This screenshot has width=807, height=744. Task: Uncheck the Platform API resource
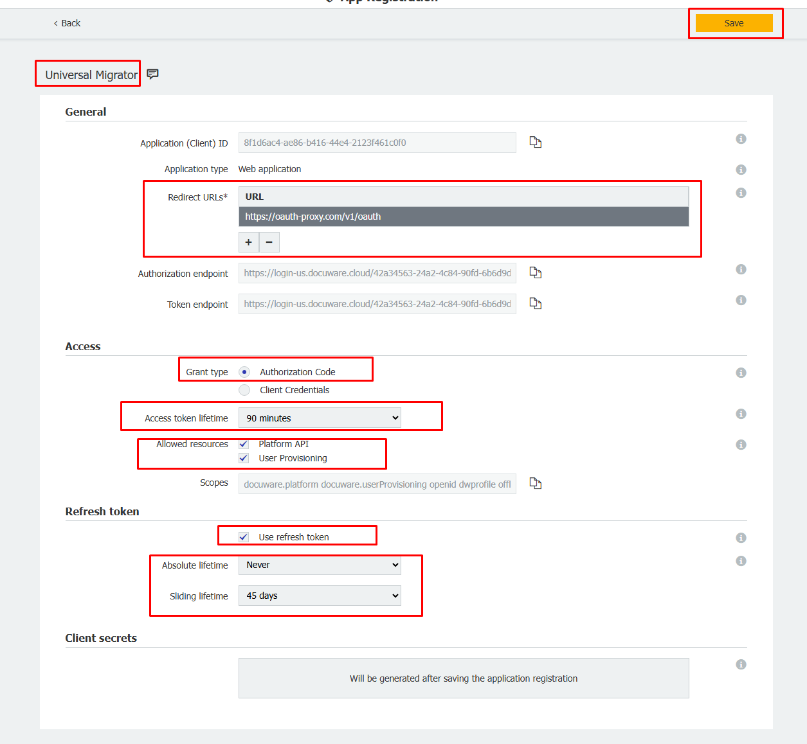click(244, 444)
